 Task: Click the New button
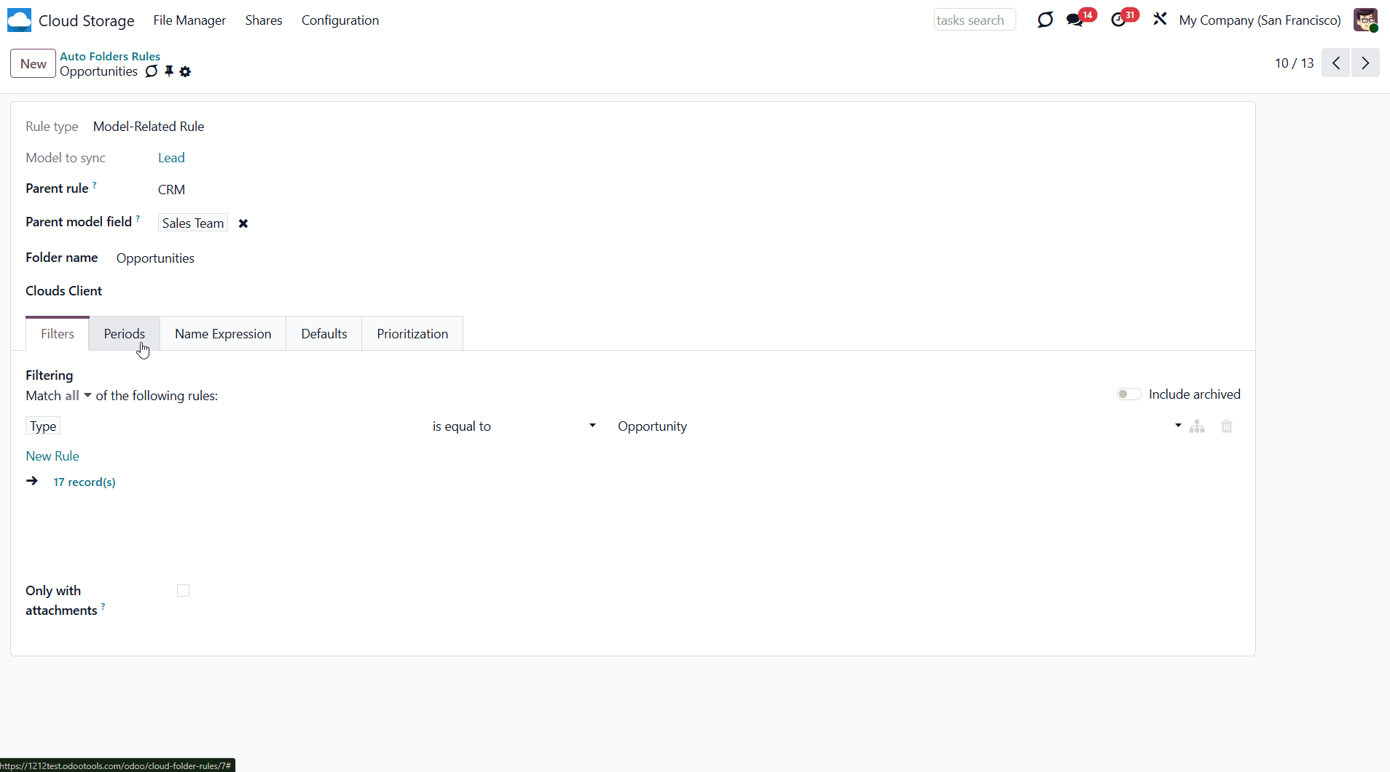tap(33, 63)
